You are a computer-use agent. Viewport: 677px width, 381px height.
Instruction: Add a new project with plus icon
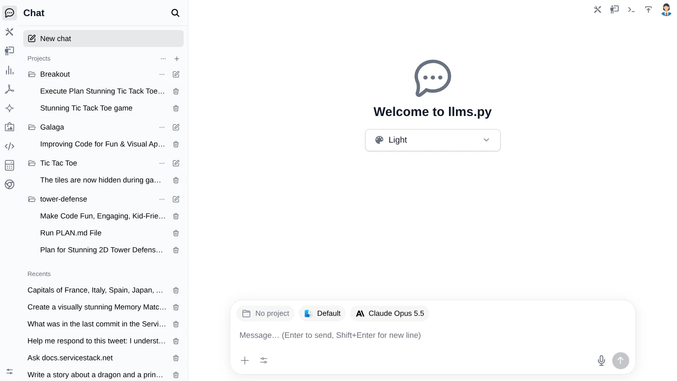click(177, 59)
